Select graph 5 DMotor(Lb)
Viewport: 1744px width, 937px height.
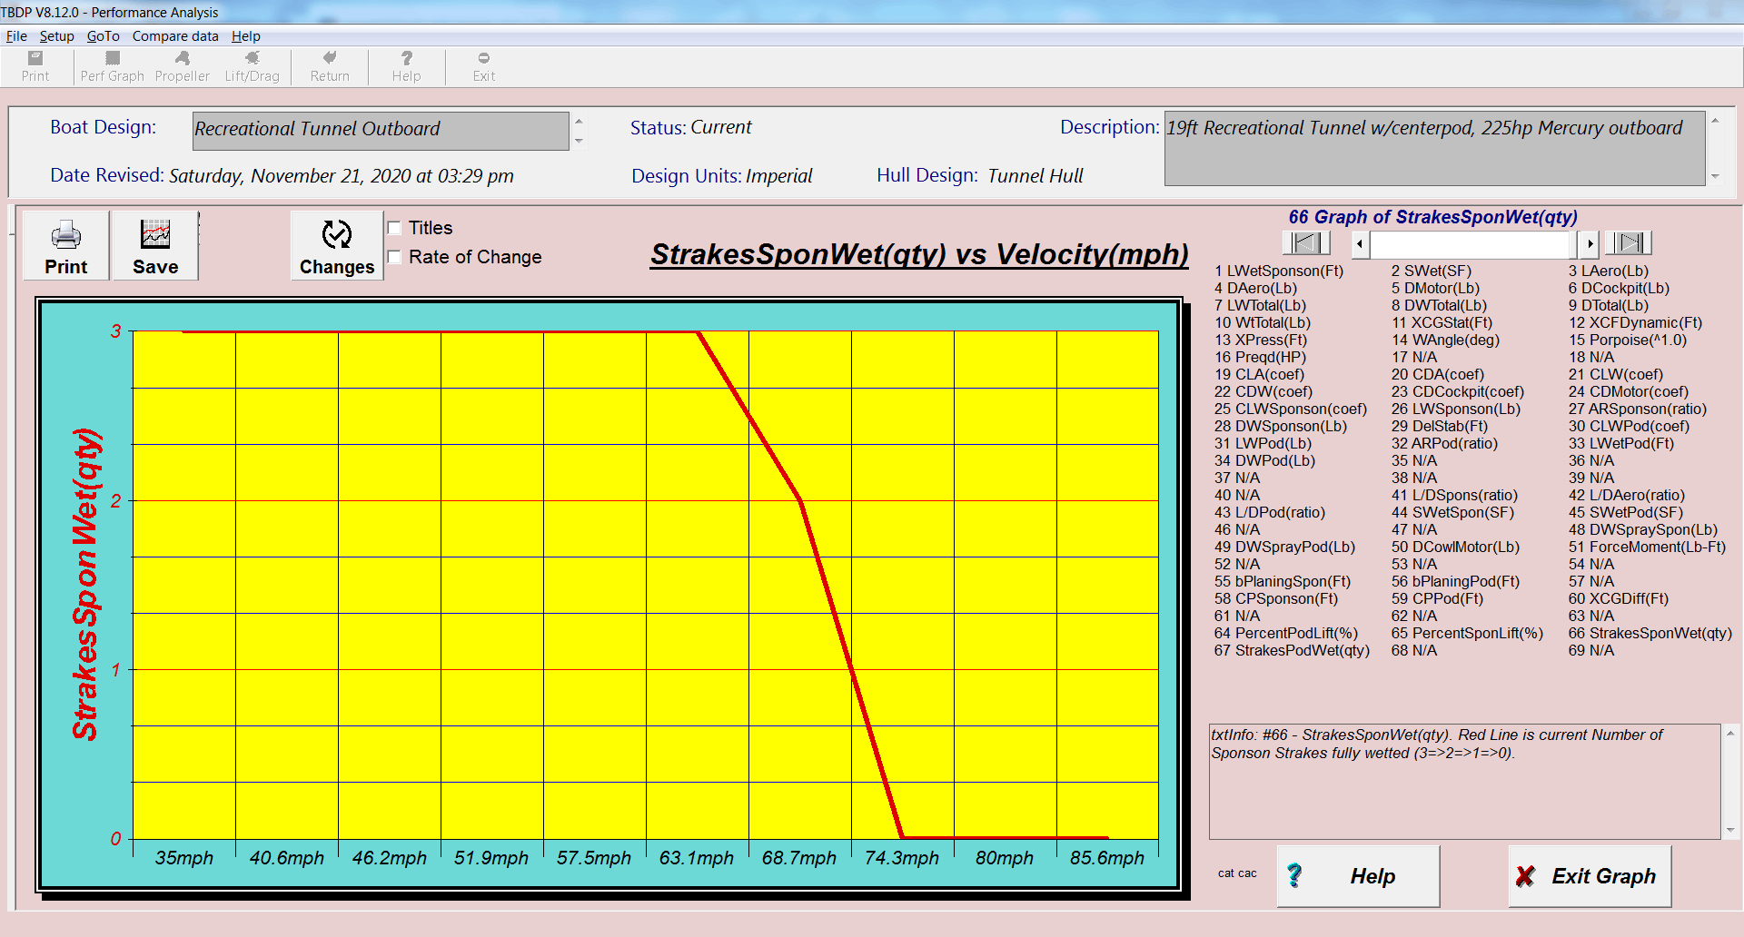[x=1435, y=288]
